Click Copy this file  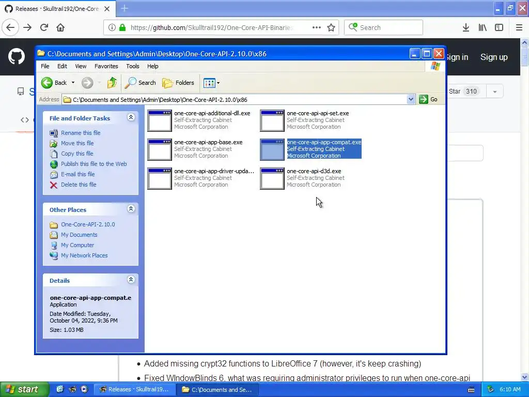[77, 154]
